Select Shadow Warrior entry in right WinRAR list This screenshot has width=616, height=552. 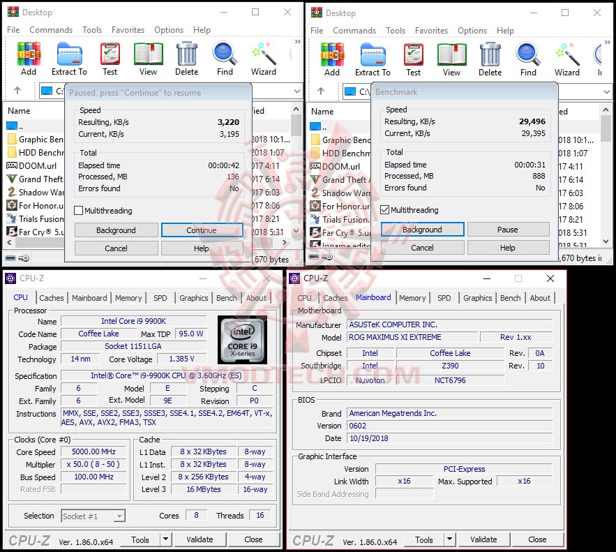coord(340,193)
